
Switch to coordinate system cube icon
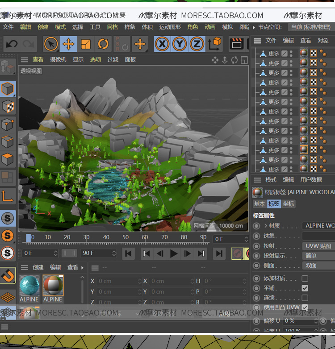pyautogui.click(x=215, y=44)
